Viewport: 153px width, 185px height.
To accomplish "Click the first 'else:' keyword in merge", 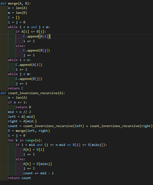I will pyautogui.click(x=20, y=46).
